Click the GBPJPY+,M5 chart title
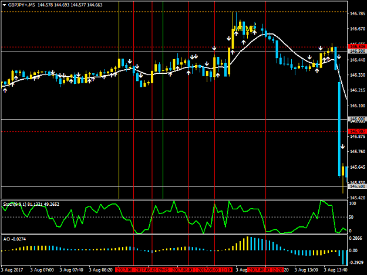Viewport: 367px width, 275px height. point(21,5)
